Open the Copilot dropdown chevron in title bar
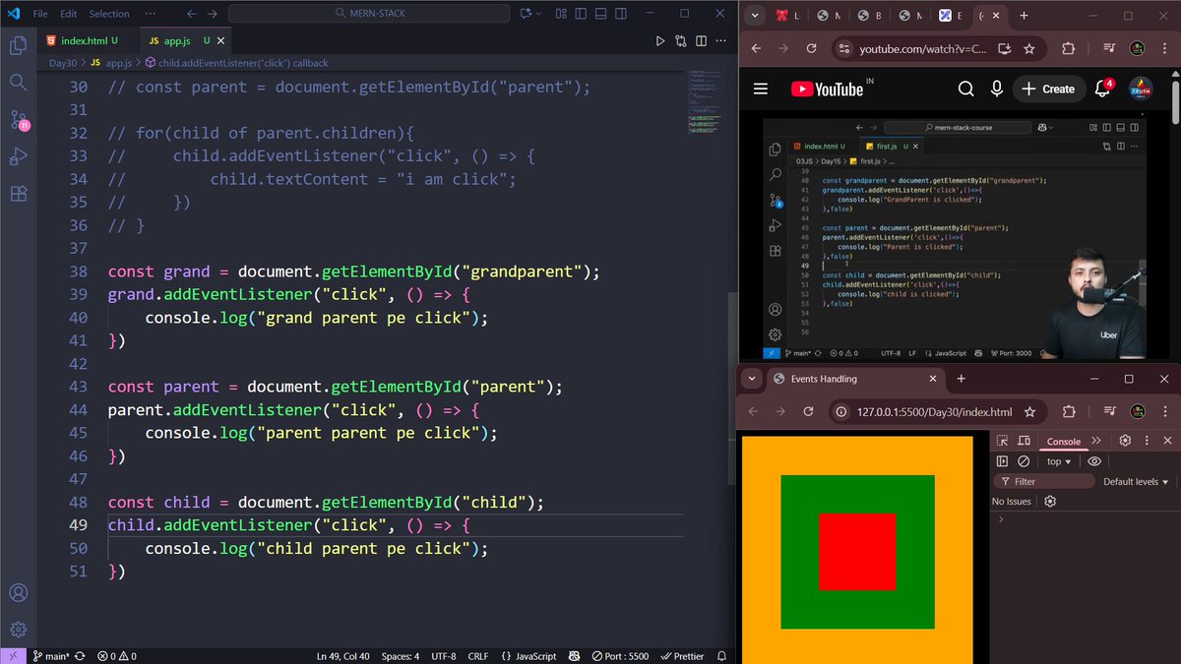Viewport: 1181px width, 664px height. click(539, 14)
